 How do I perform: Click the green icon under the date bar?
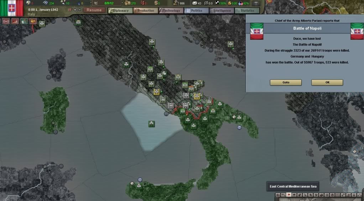pos(24,21)
